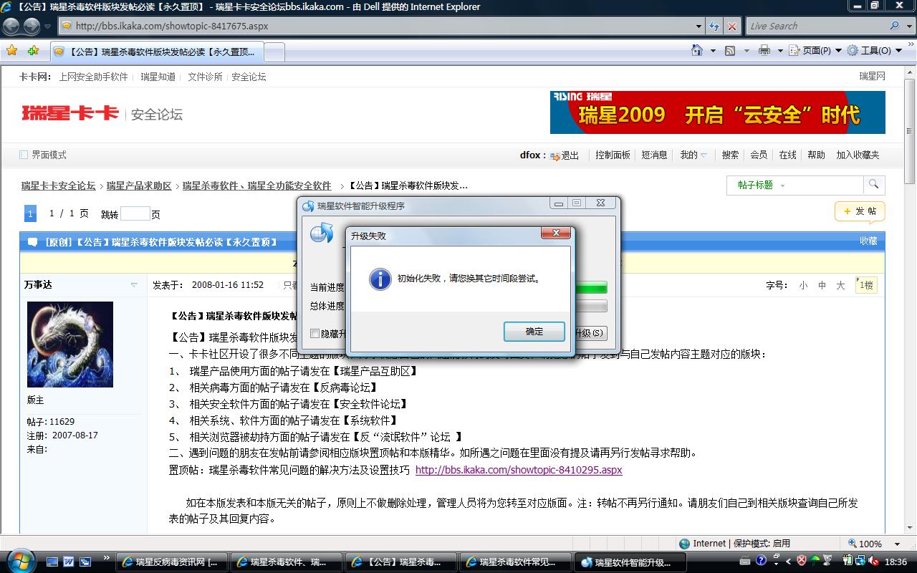Viewport: 917px width, 573px height.
Task: Click the page 跳转 number input field
Action: (x=135, y=213)
